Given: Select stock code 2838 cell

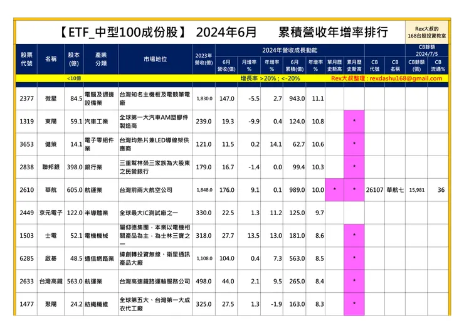Looking at the screenshot, I should pos(26,167).
